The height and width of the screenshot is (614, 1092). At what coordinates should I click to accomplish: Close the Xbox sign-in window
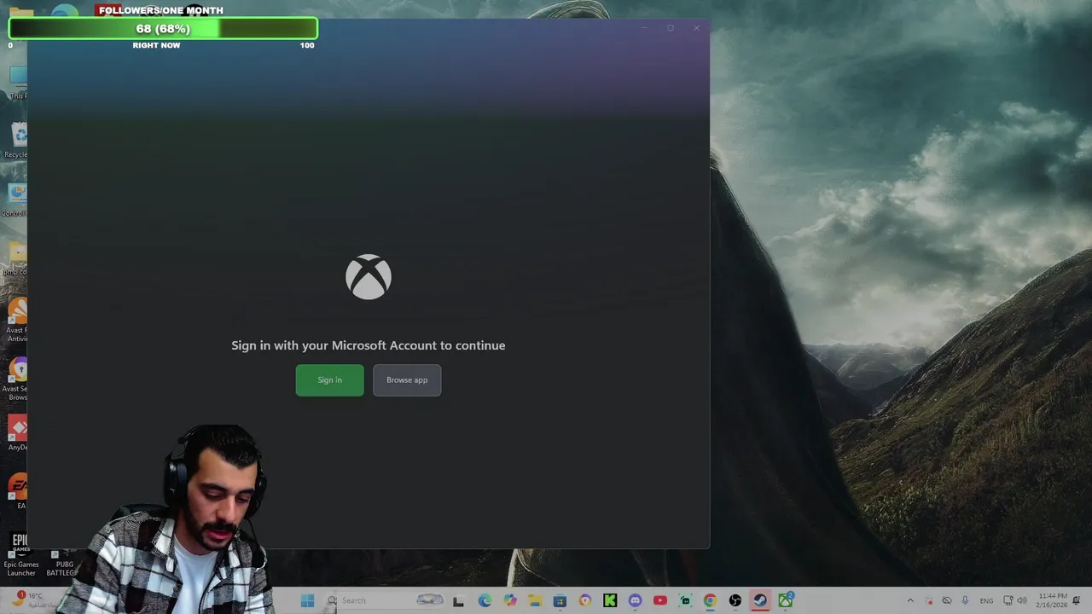click(696, 28)
